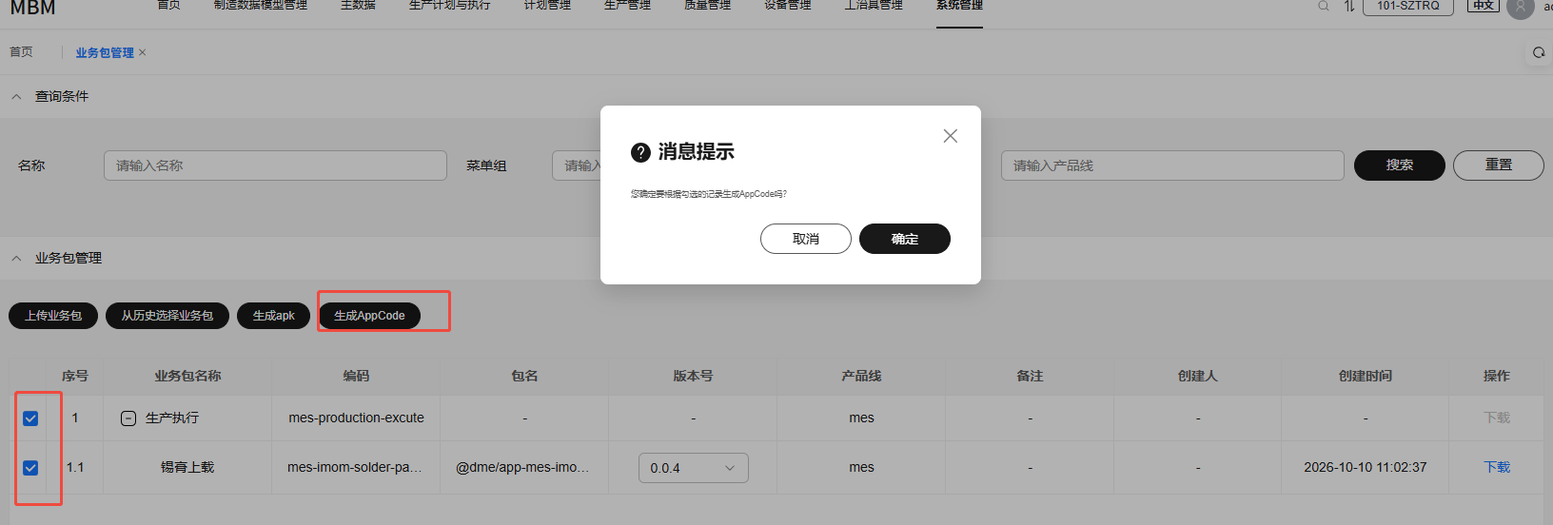Uncheck the checkbox for row 1.1

pos(30,468)
